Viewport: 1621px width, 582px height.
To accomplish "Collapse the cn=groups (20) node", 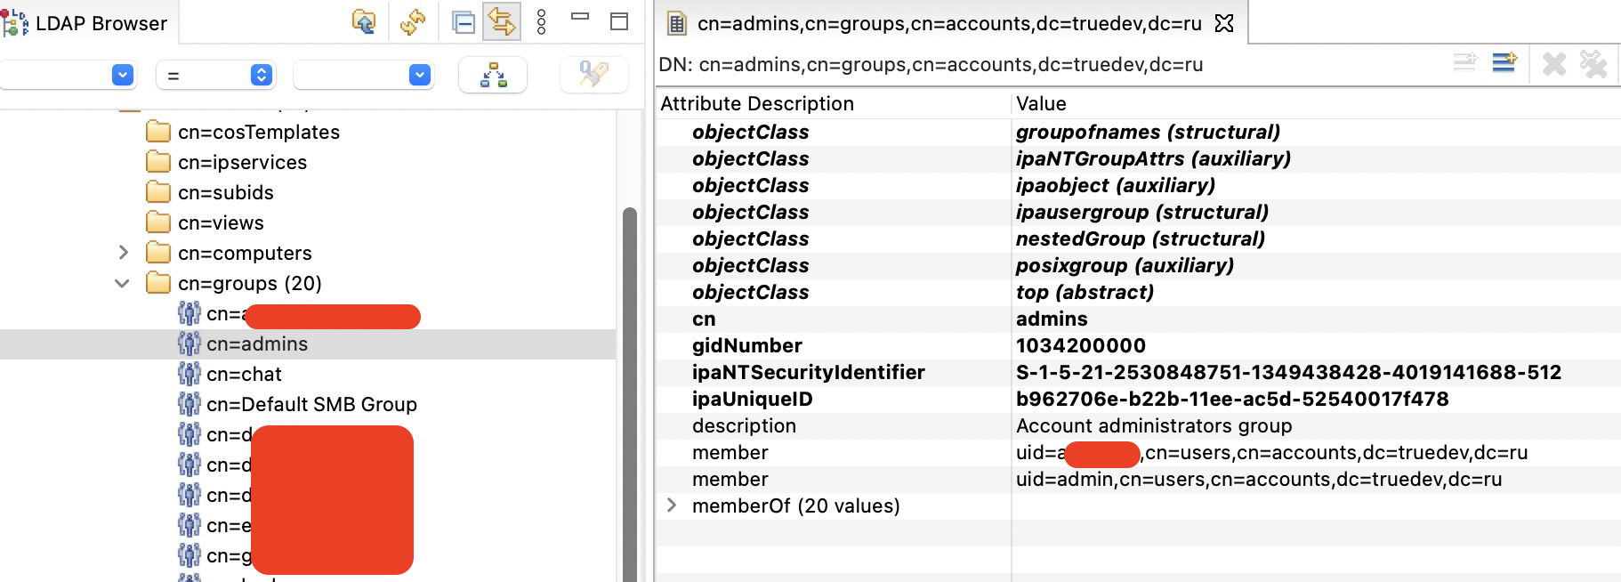I will 123,284.
